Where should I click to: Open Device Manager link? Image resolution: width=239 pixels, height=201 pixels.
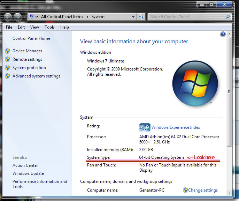(28, 51)
